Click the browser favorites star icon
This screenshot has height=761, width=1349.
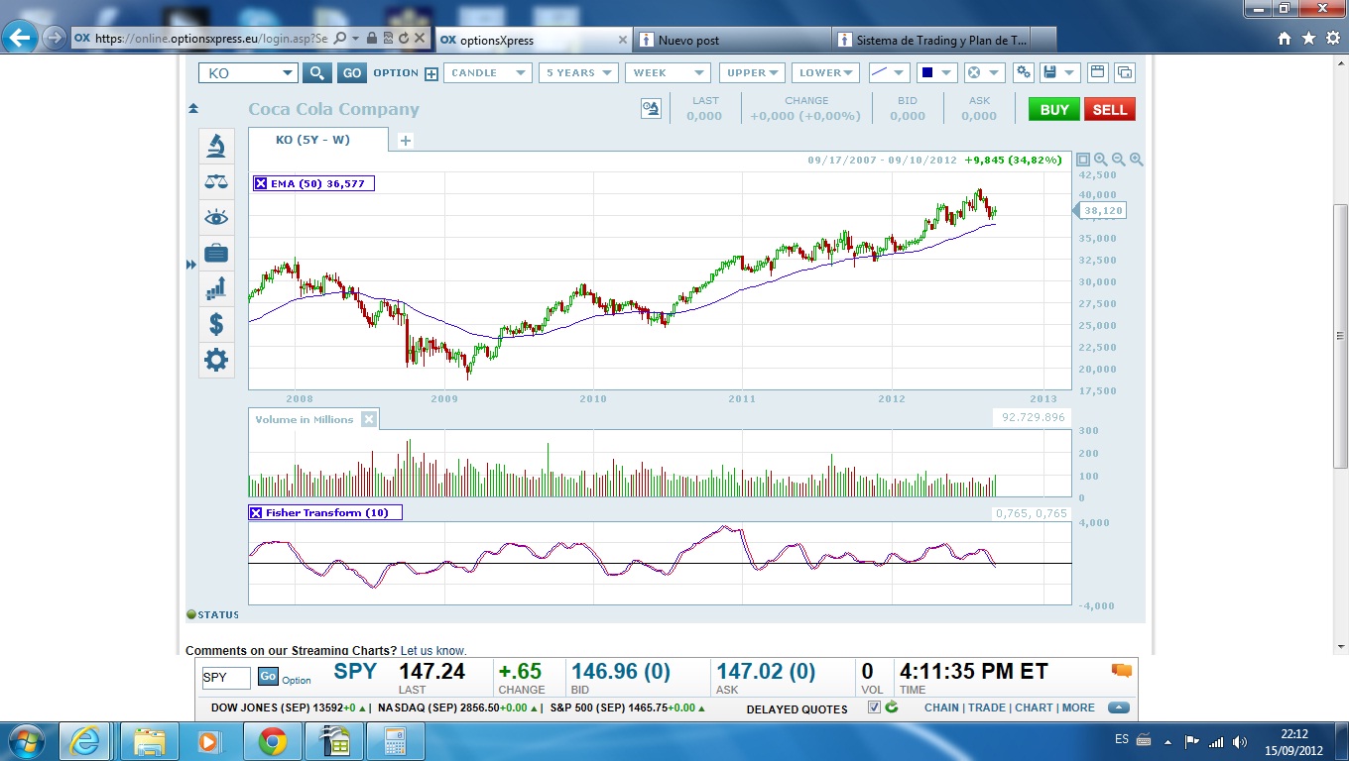(x=1308, y=39)
